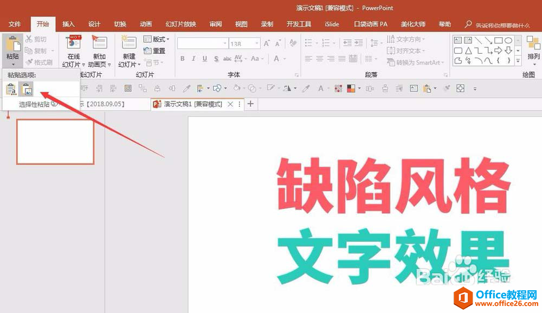This screenshot has height=313, width=542.
Task: Click the paste as picture option
Action: click(25, 89)
